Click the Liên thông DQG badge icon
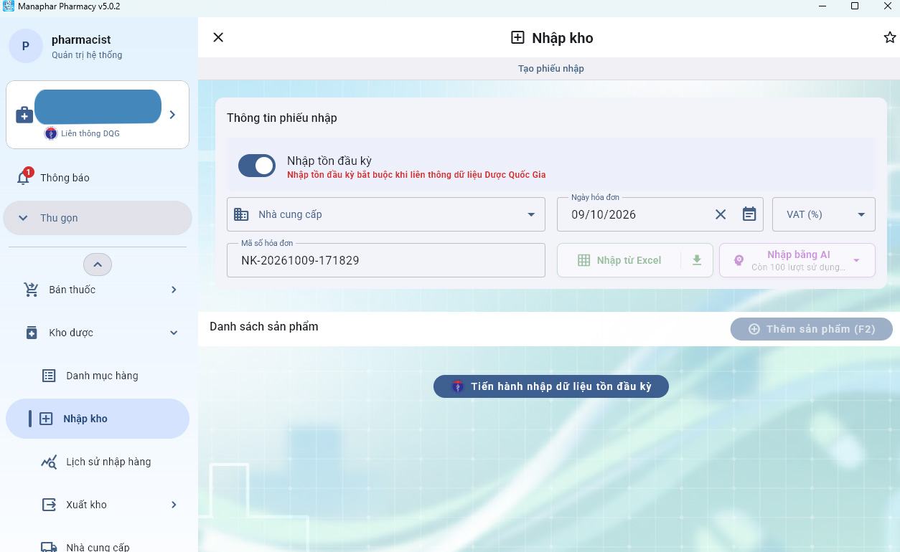This screenshot has height=552, width=900. pos(51,133)
